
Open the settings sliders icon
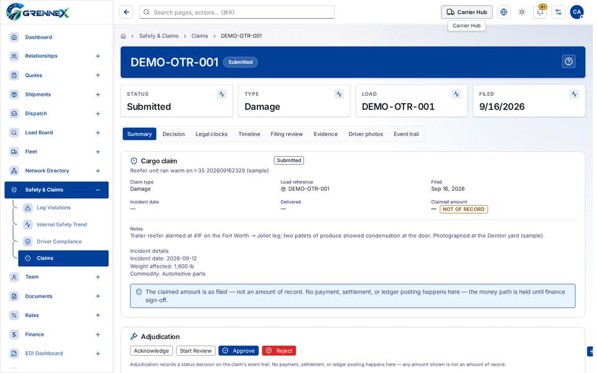coord(558,12)
